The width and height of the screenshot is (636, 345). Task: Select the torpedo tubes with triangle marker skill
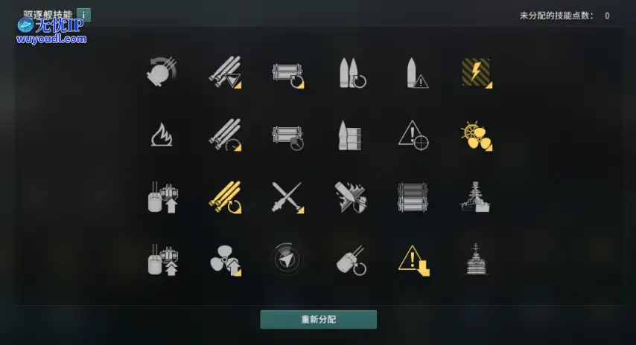[225, 72]
